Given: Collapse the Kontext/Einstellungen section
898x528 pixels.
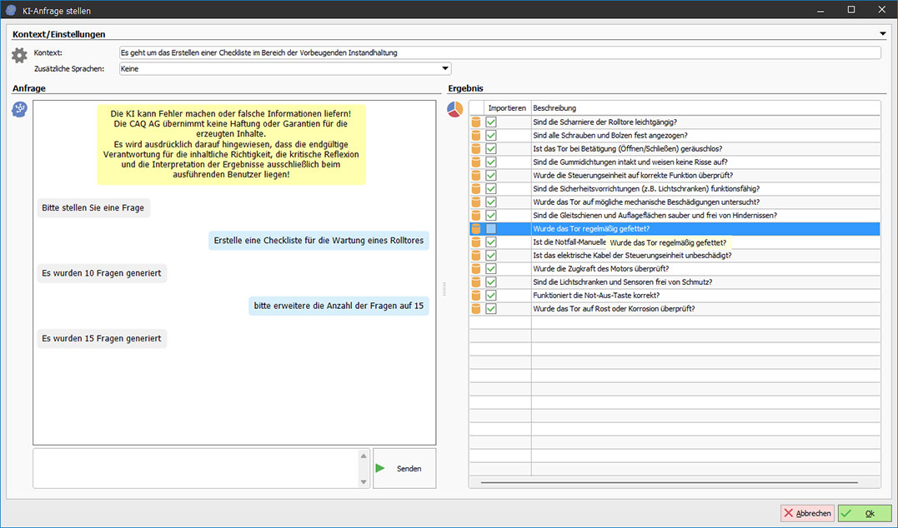Looking at the screenshot, I should click(x=882, y=34).
